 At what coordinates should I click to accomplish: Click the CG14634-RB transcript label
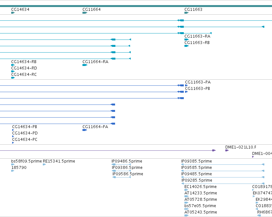click(x=24, y=62)
